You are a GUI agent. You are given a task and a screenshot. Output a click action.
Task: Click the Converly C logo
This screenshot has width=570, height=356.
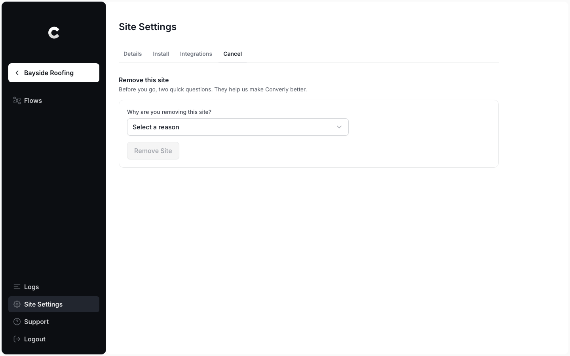(54, 32)
